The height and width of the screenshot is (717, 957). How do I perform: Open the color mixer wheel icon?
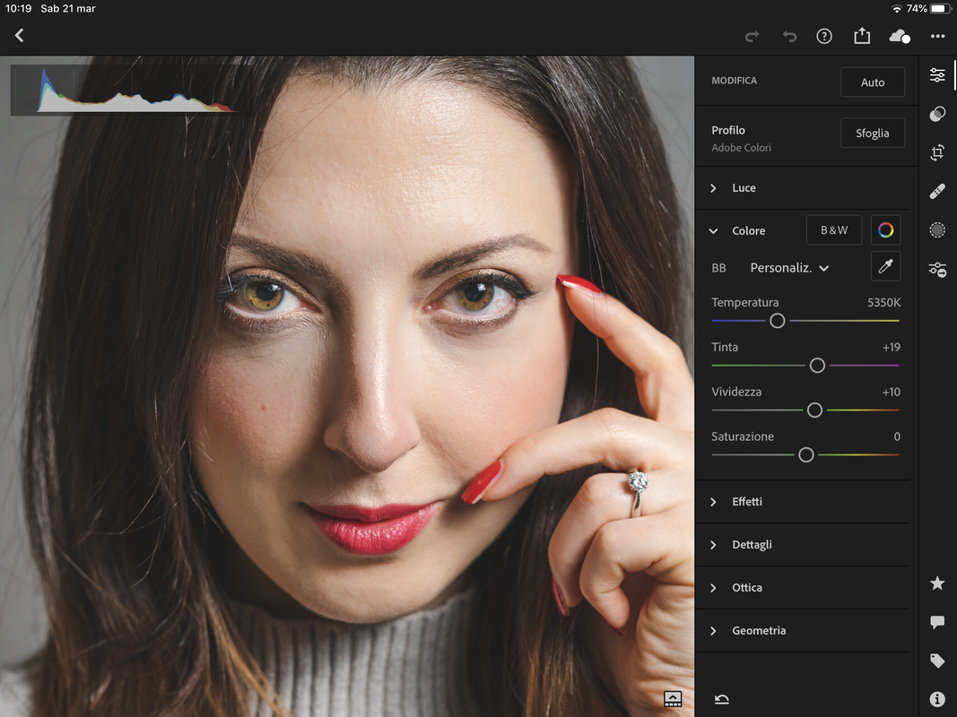tap(885, 229)
